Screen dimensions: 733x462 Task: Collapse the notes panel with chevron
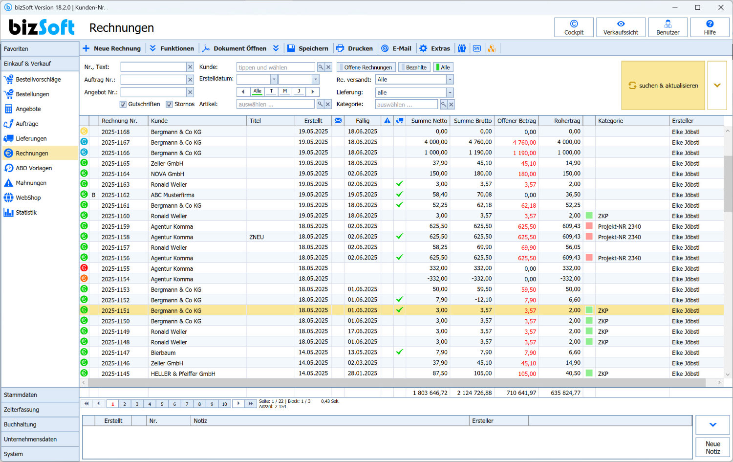pyautogui.click(x=712, y=425)
